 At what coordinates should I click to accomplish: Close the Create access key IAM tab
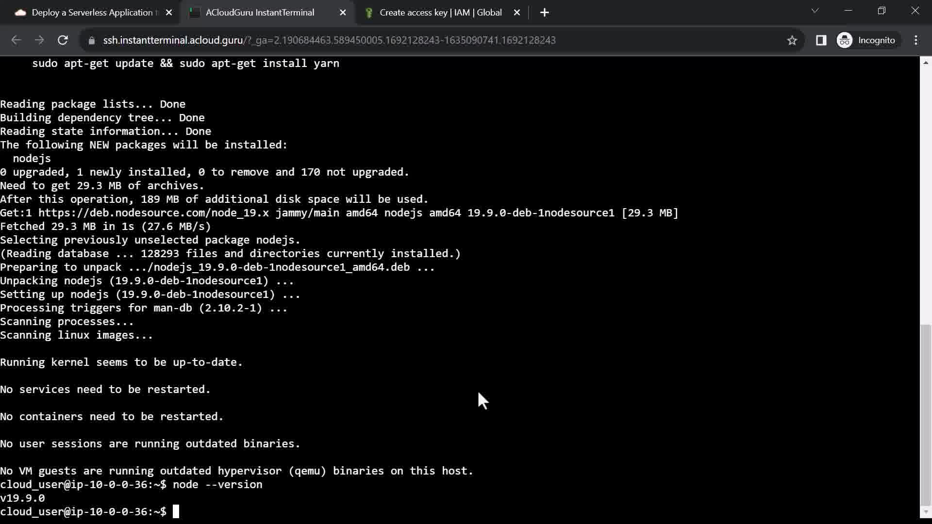[517, 13]
